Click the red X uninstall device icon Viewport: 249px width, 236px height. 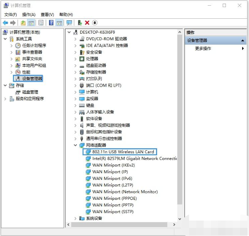point(87,23)
